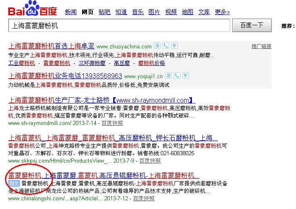Screen dimensions: 296x209
Task: Open the 上海雷蒙磨粉机首选上海卓亚 result
Action: [51, 46]
